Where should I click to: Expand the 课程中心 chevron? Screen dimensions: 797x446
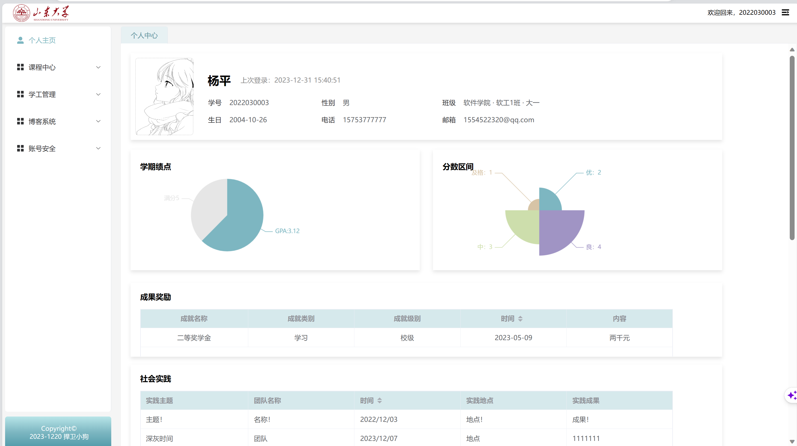[98, 67]
